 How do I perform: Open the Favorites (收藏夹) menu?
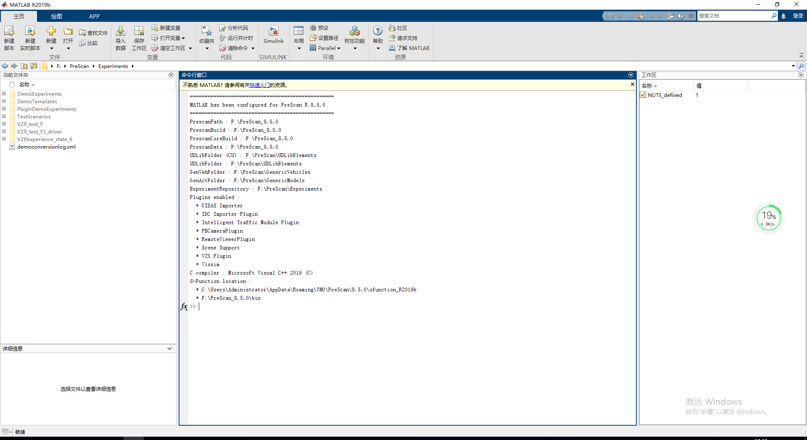tap(207, 38)
